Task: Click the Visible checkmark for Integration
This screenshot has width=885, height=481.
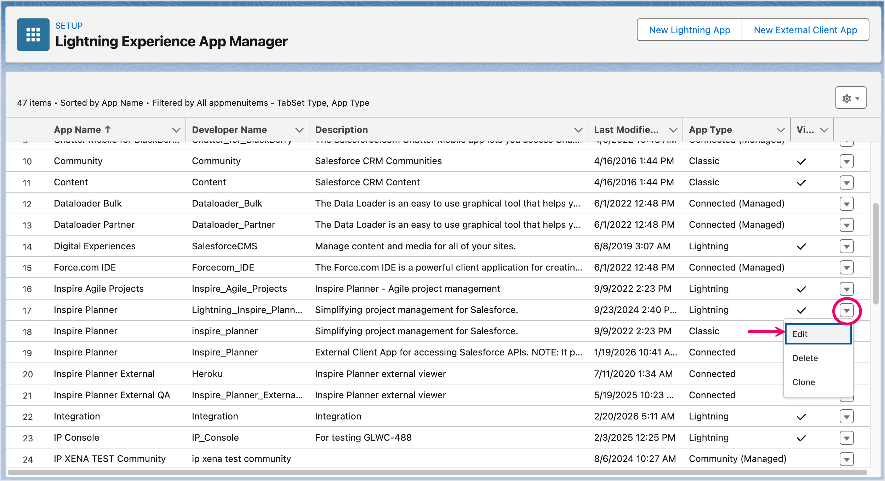Action: [x=801, y=417]
